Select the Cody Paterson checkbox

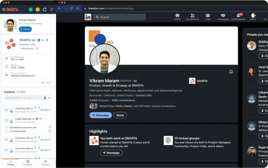[x=6, y=120]
